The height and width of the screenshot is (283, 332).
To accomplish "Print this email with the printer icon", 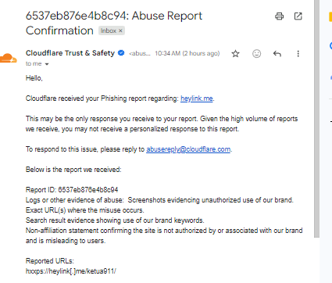I will click(x=279, y=16).
